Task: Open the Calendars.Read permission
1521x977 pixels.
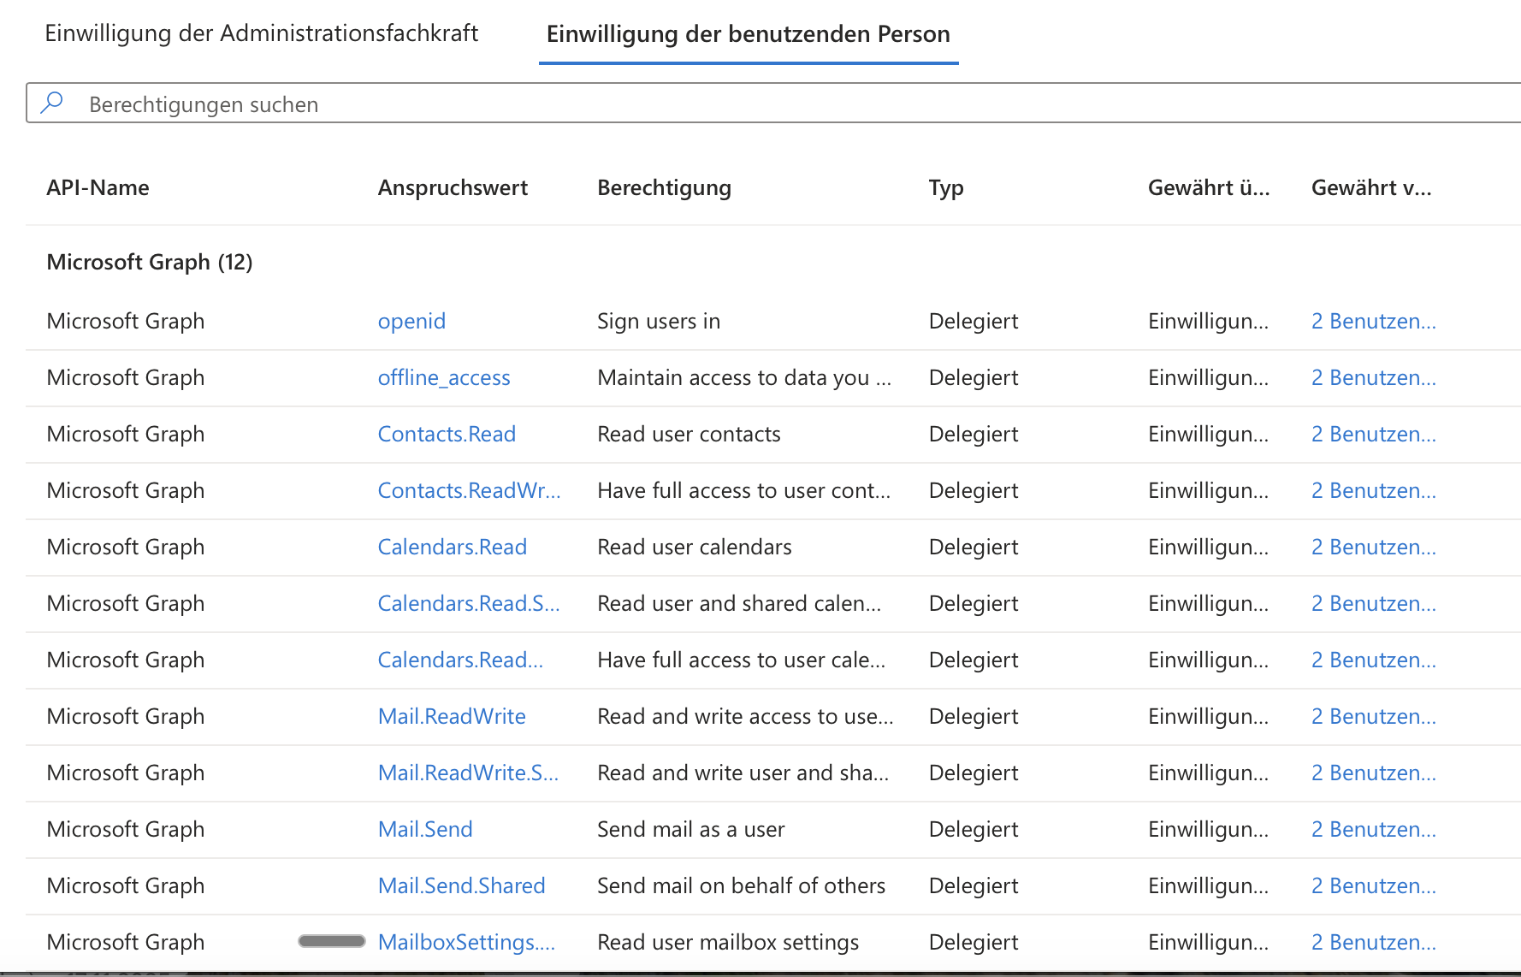Action: 452,548
